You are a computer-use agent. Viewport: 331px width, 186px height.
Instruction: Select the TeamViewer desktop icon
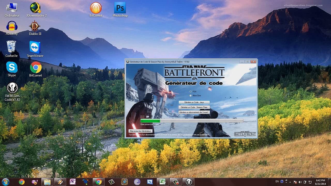click(35, 49)
